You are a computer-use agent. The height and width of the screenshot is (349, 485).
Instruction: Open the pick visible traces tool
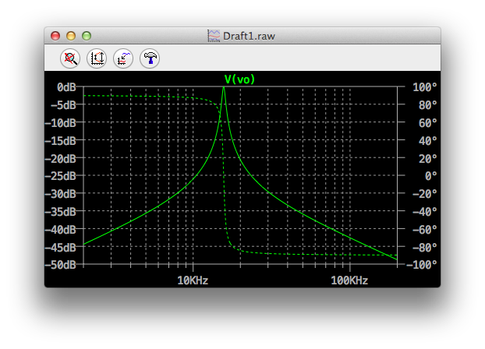pyautogui.click(x=122, y=57)
